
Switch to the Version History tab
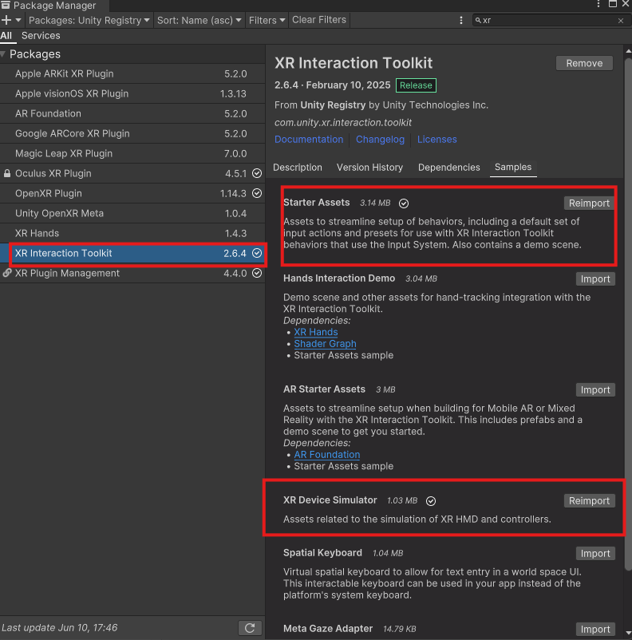[369, 168]
